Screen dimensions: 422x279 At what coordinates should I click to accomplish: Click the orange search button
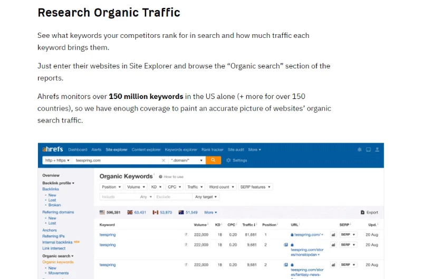coord(214,160)
